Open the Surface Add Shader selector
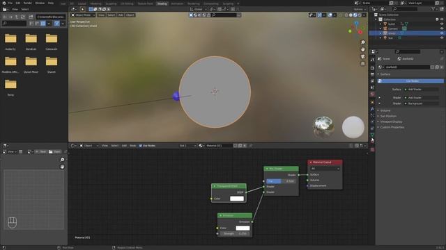 coord(421,90)
